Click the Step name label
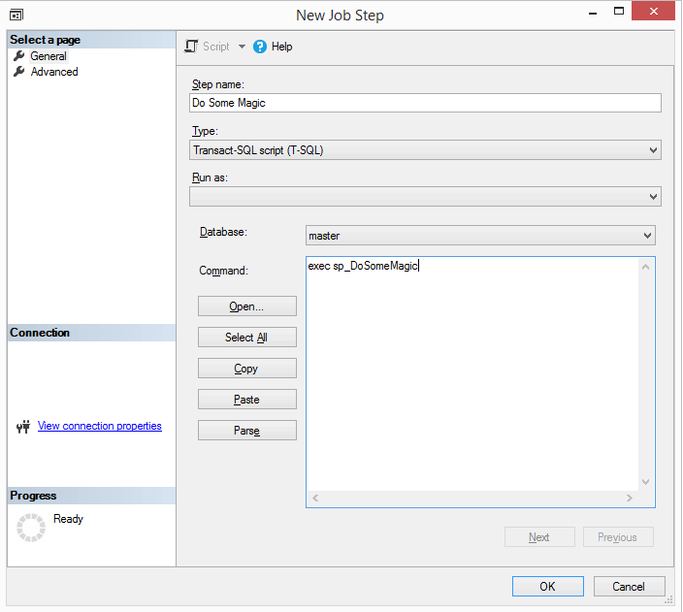 click(x=218, y=84)
